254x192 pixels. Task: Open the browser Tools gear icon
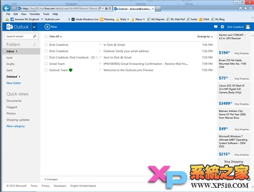(251, 8)
